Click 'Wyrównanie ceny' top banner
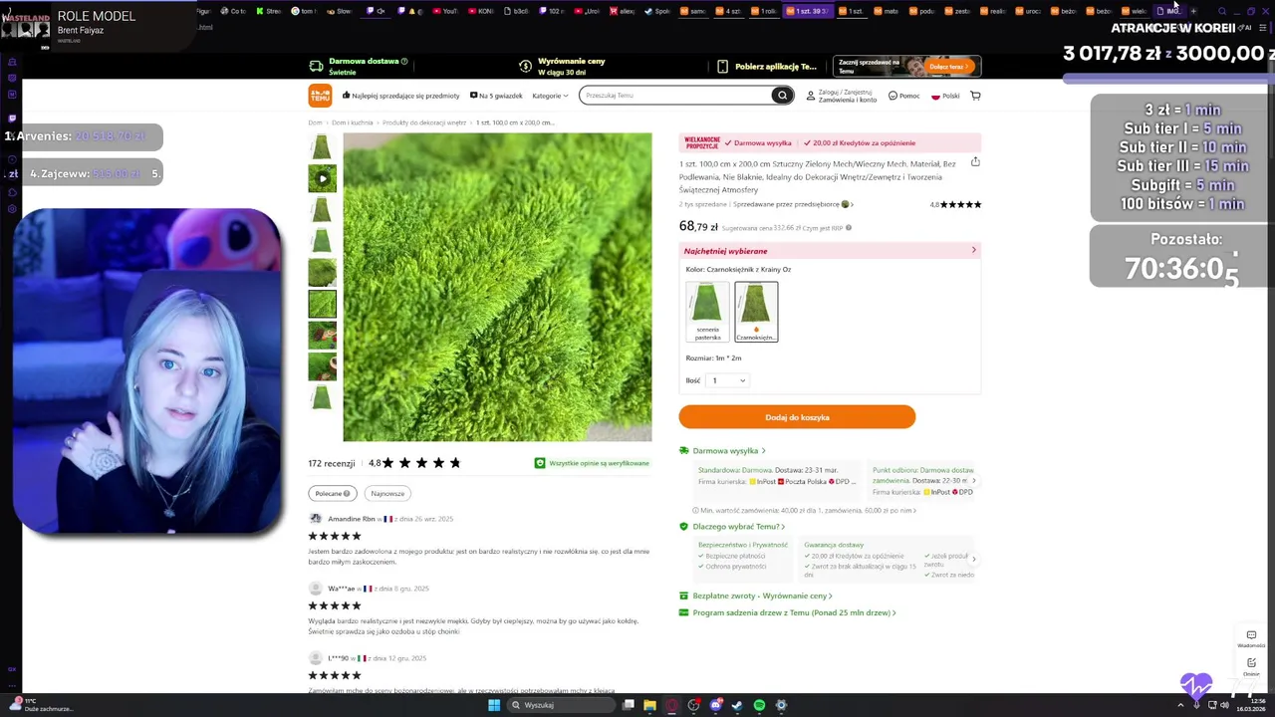 (x=572, y=61)
